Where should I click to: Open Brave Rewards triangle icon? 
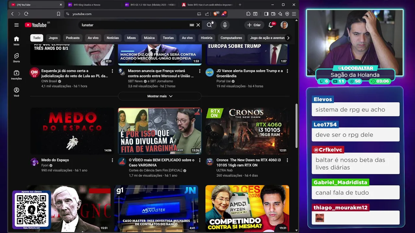click(x=223, y=14)
